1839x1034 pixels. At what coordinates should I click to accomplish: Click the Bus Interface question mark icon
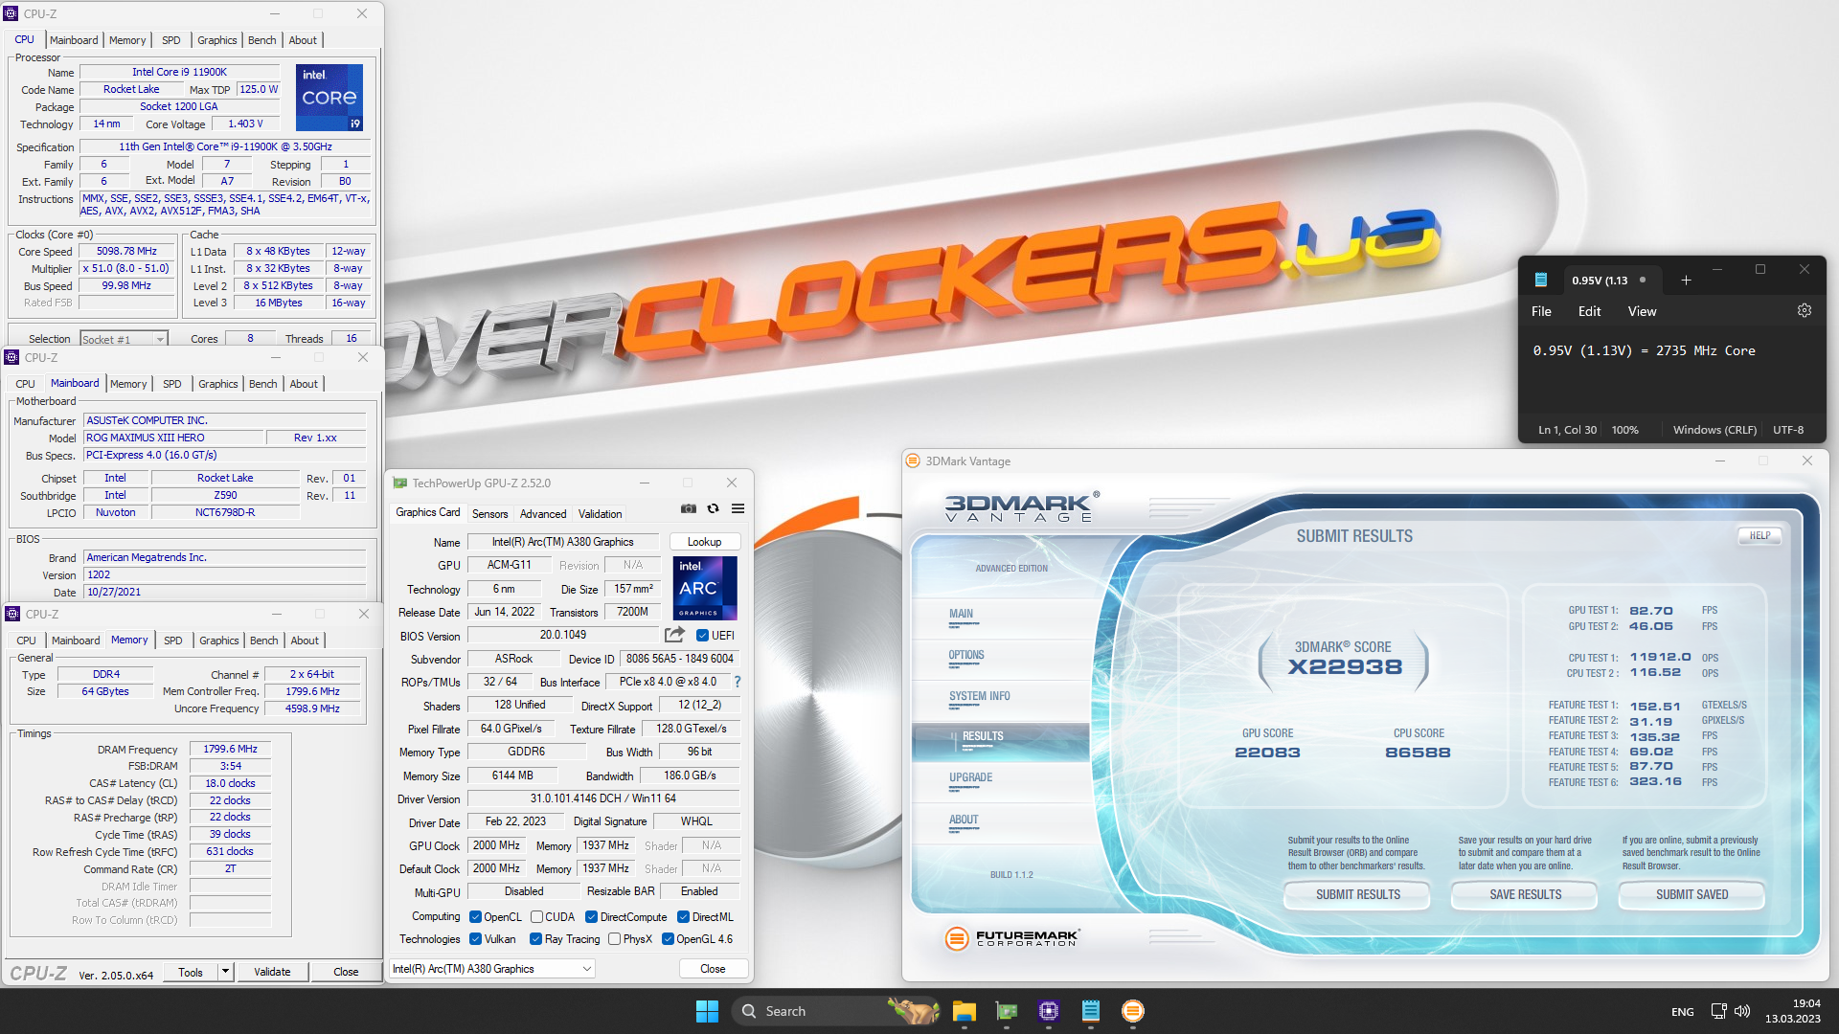coord(737,682)
